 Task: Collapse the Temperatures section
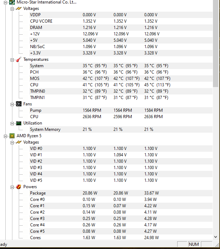click(12, 60)
